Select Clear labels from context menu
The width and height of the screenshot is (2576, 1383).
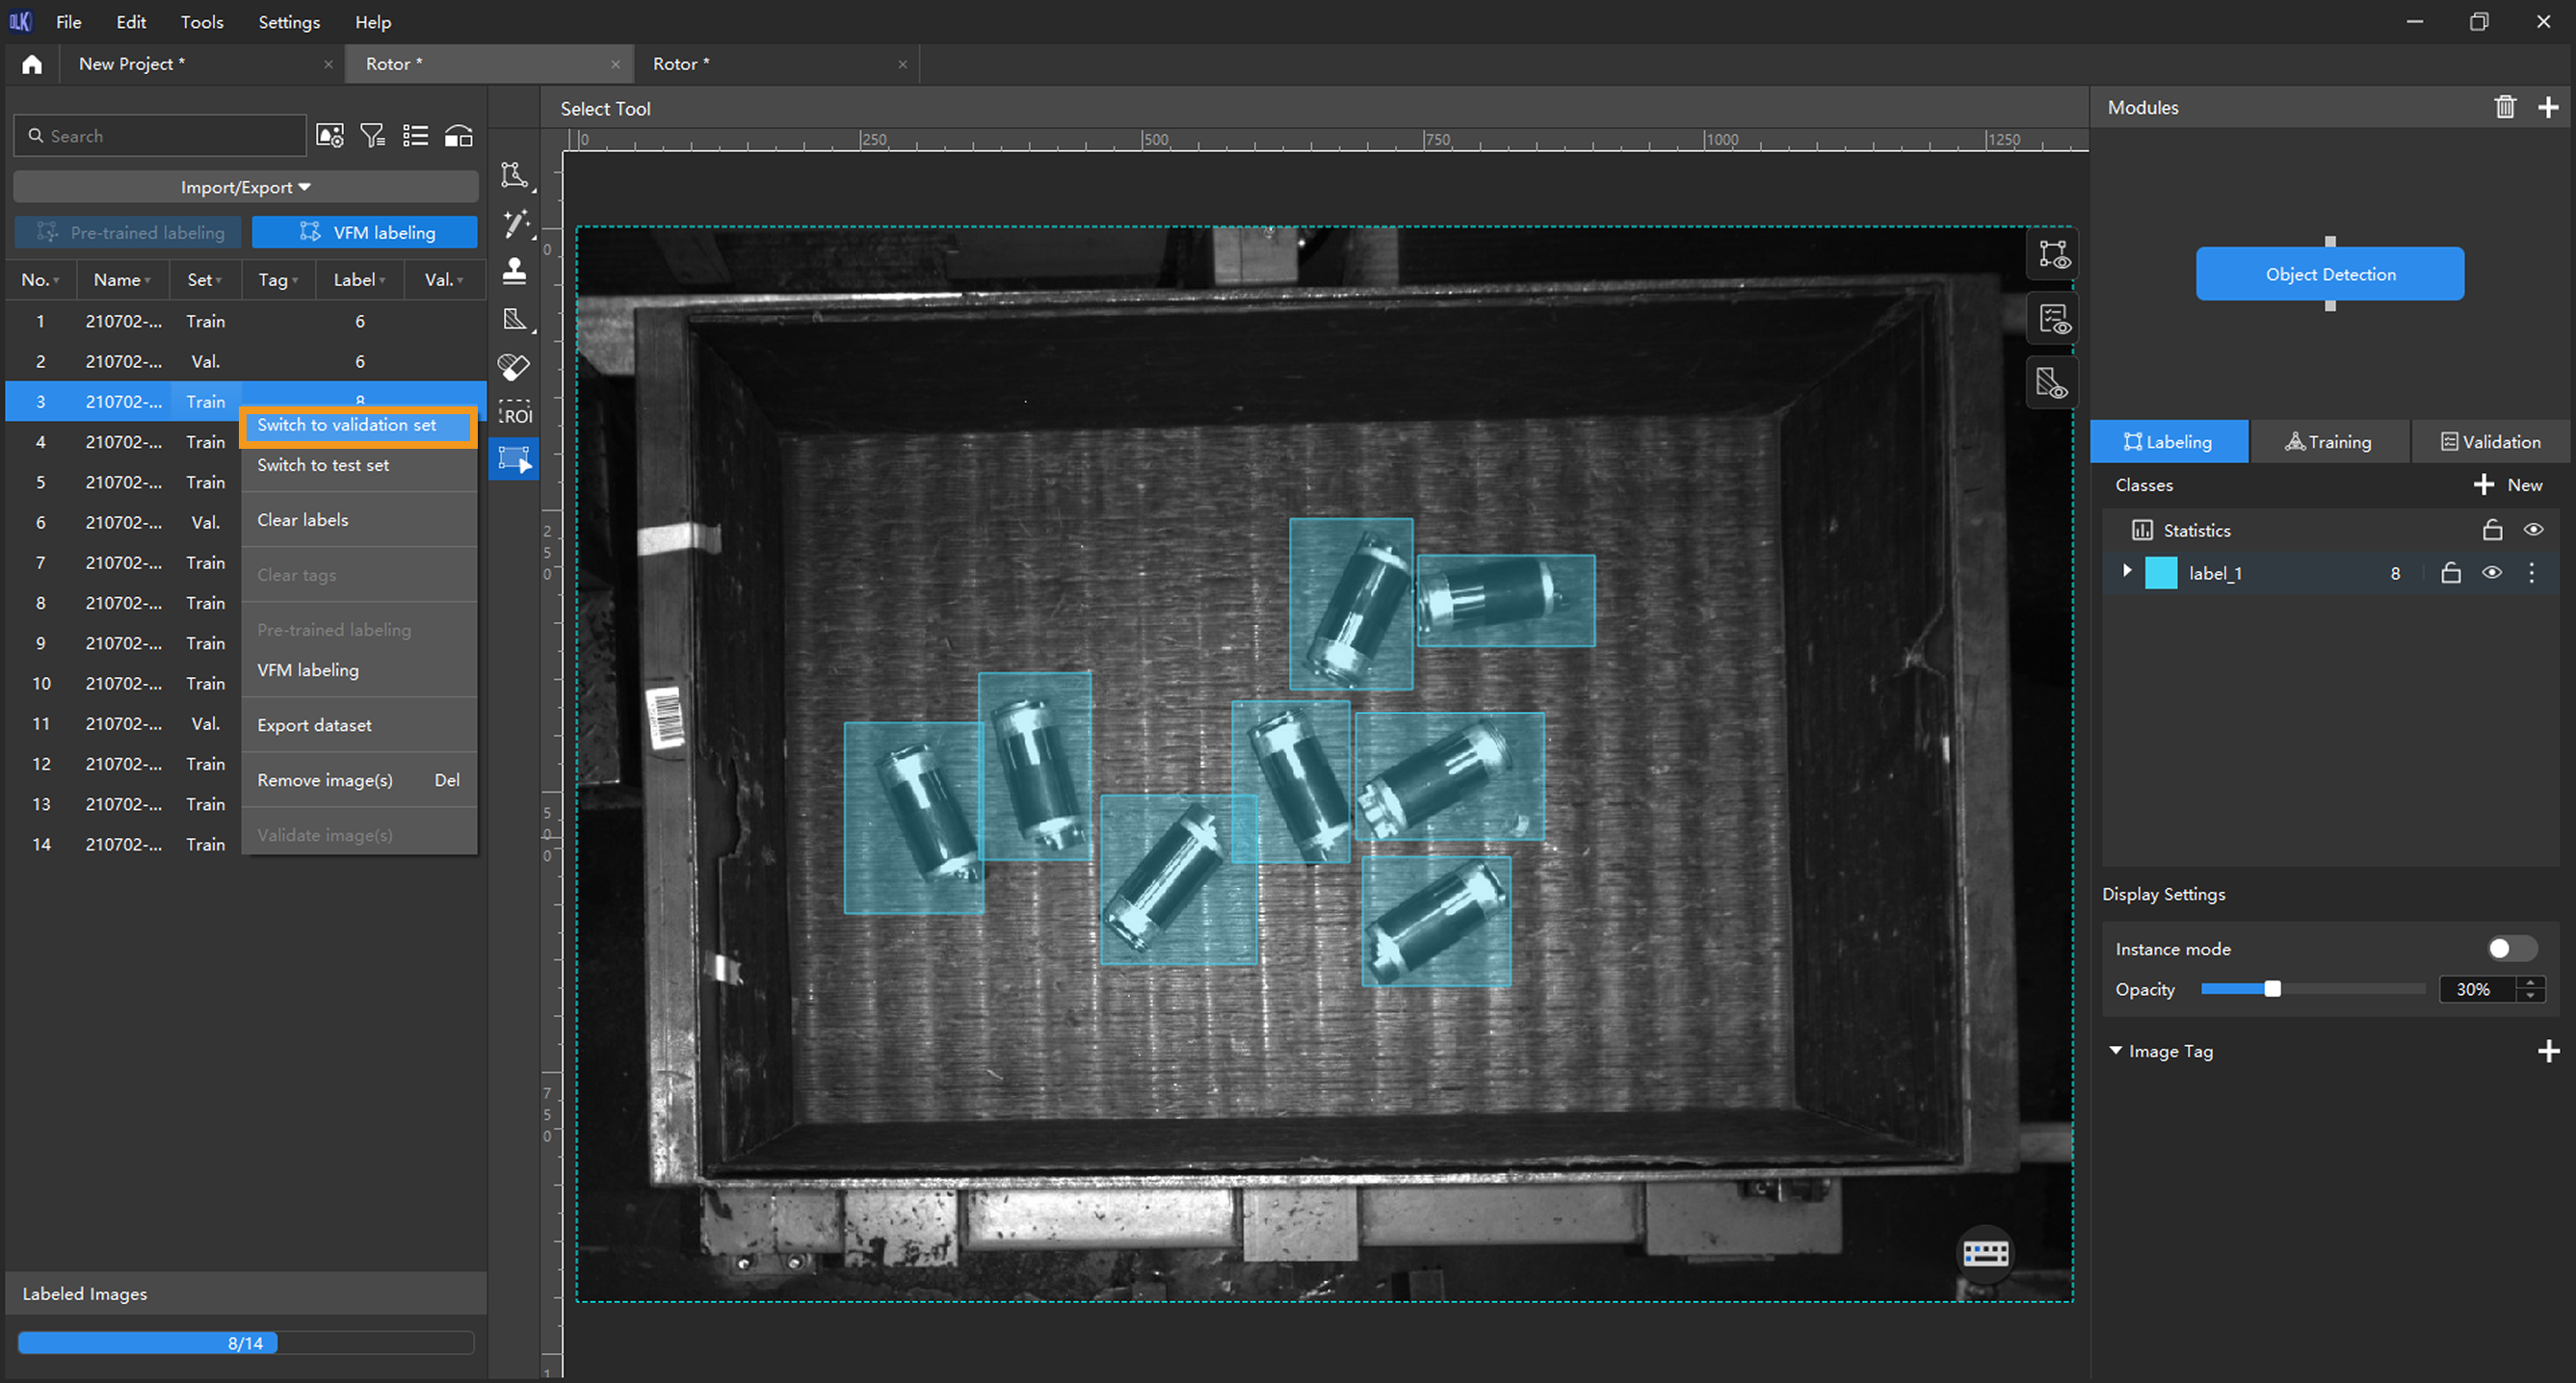pyautogui.click(x=358, y=520)
